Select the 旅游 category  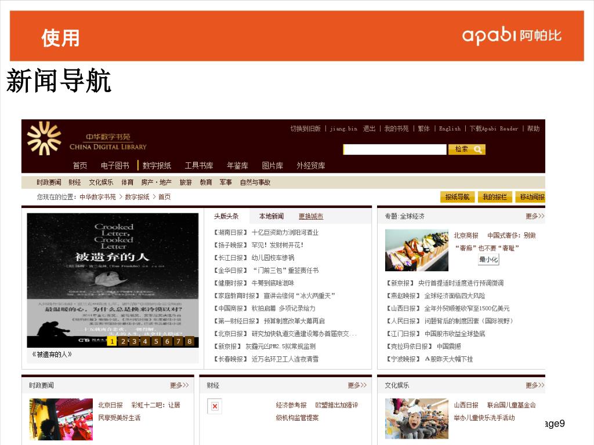coord(186,183)
